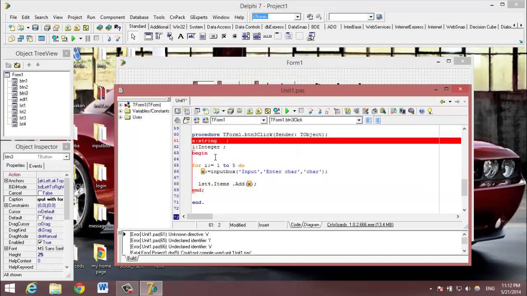Switch to the Diagram tab in editor
The width and height of the screenshot is (527, 296).
(312, 225)
